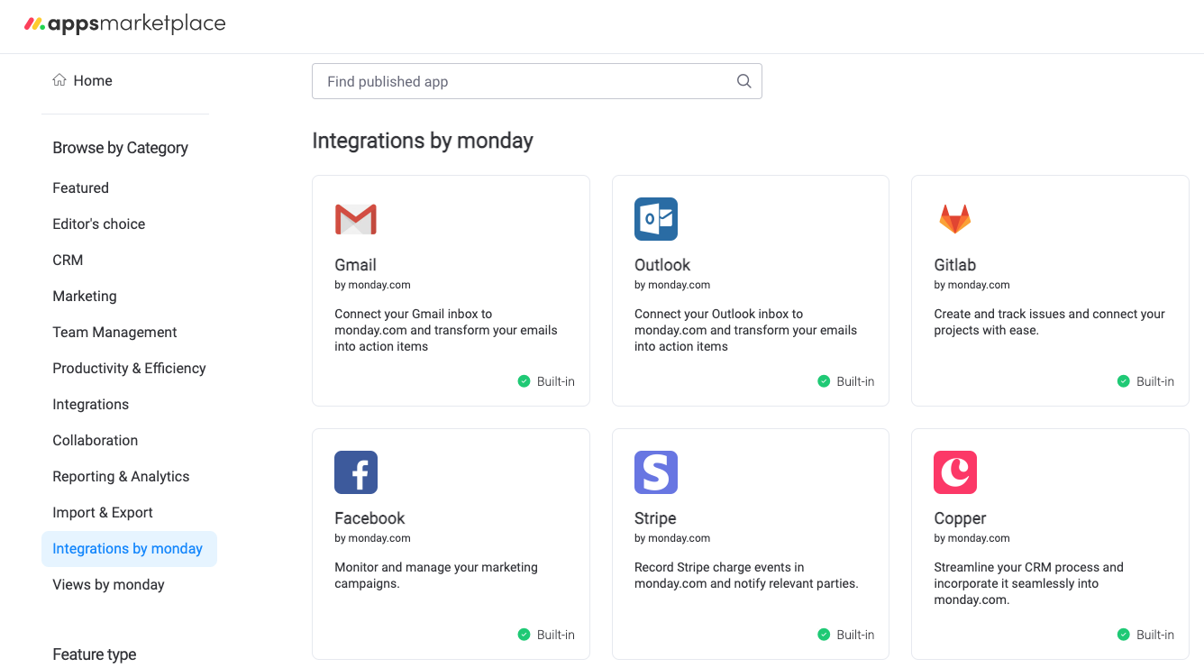Click the Outlook app logo
This screenshot has height=668, width=1204.
(656, 219)
